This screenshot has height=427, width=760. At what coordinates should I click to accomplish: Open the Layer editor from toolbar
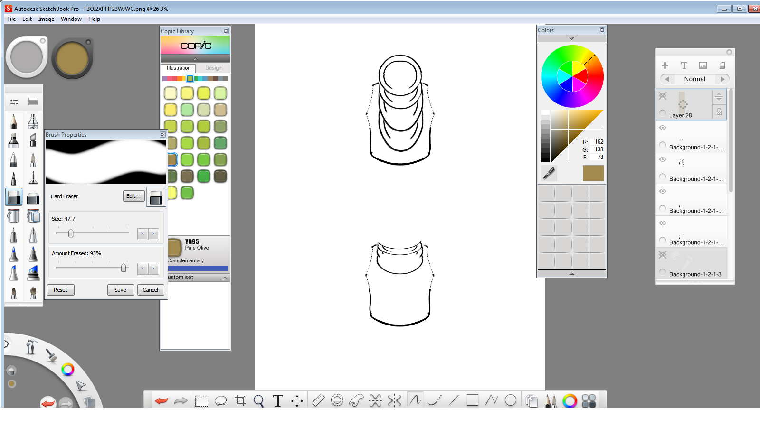click(x=532, y=401)
